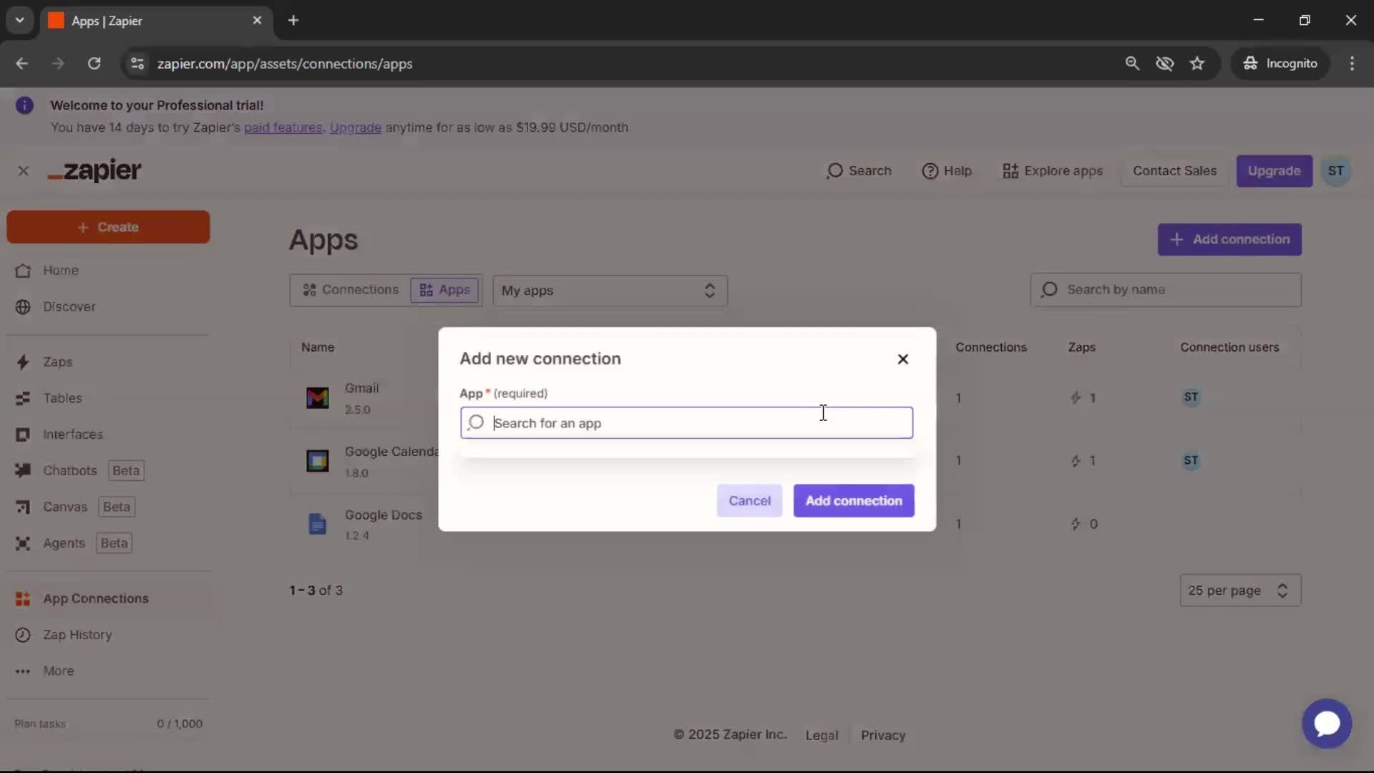Open the 25 per page dropdown

[x=1240, y=591]
